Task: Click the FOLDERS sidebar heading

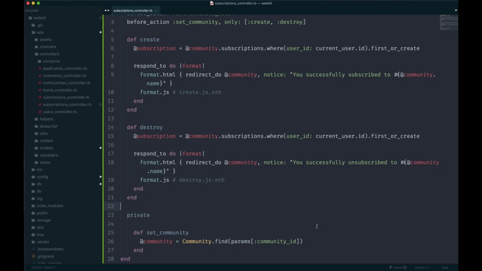Action: pyautogui.click(x=32, y=11)
